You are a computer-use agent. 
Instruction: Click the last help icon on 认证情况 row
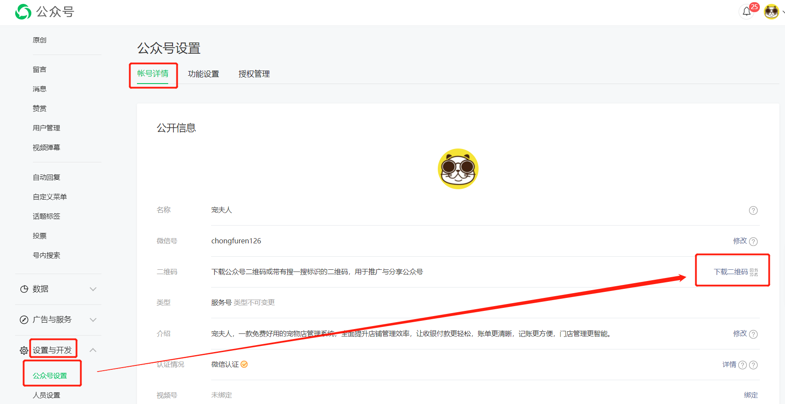tap(753, 365)
